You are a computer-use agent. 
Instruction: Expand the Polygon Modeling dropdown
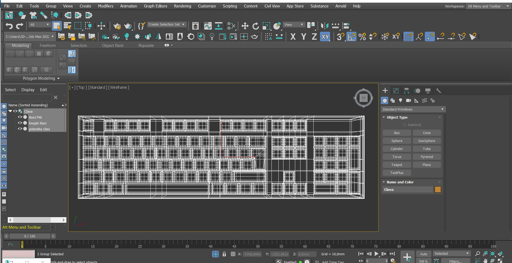pyautogui.click(x=41, y=78)
